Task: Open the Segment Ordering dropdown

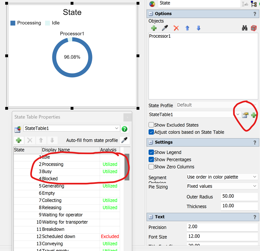Action: [222, 177]
